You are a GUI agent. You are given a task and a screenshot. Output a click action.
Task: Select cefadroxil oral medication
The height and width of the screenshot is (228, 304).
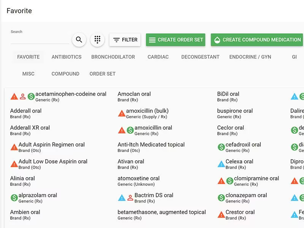coord(243,147)
